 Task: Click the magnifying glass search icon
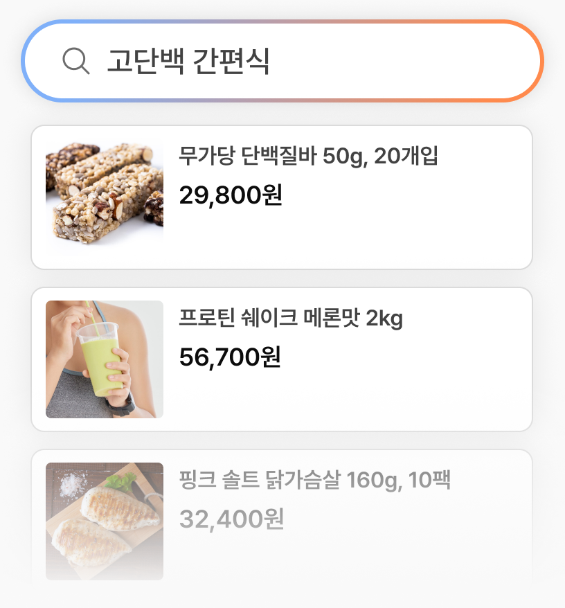point(75,61)
